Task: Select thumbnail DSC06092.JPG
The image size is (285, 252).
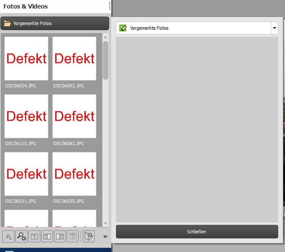Action: coord(74,59)
